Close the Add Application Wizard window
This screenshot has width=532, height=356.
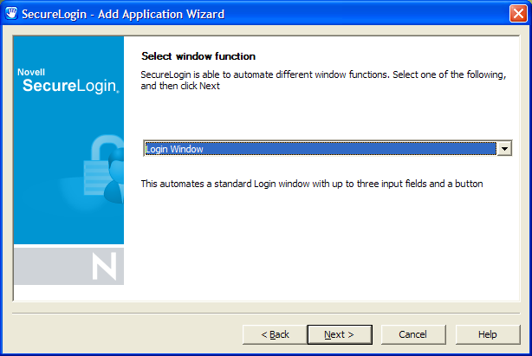point(516,14)
